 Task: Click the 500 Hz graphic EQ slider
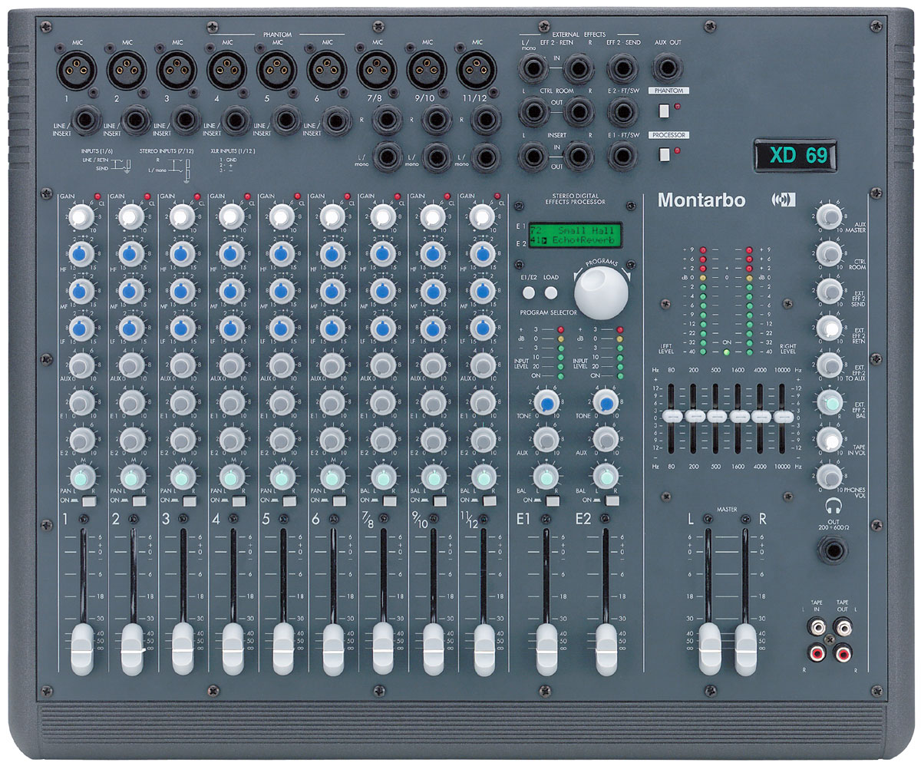tap(716, 416)
